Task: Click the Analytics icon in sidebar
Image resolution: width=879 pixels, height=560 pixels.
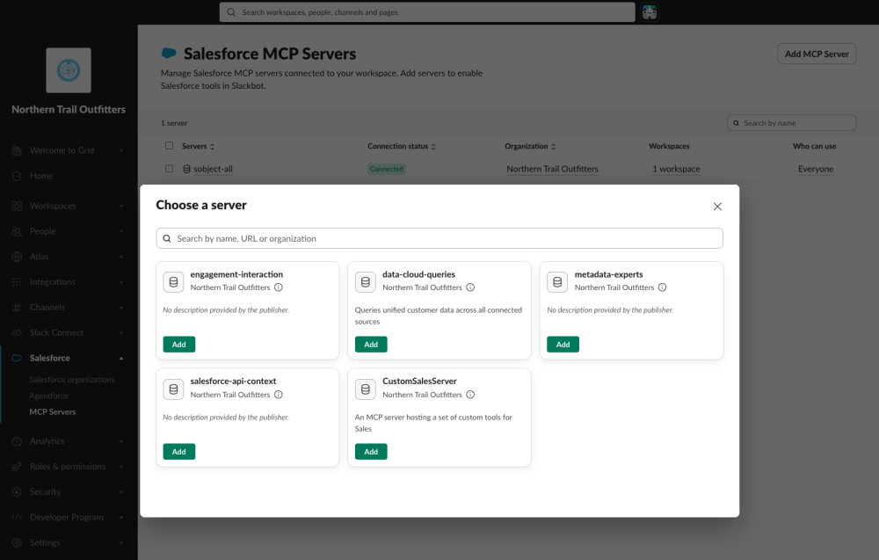Action: click(x=17, y=441)
